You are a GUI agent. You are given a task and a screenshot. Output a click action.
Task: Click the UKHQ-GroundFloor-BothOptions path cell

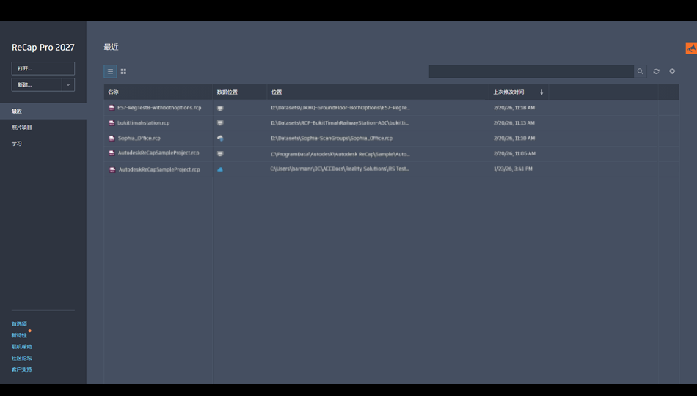pos(340,108)
